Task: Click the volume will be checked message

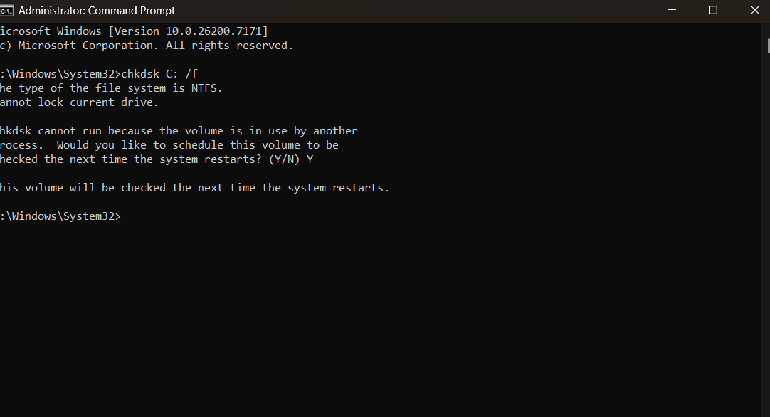Action: 194,188
